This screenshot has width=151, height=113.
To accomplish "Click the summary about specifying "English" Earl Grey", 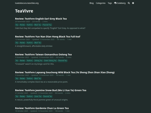I will click(50, 28).
